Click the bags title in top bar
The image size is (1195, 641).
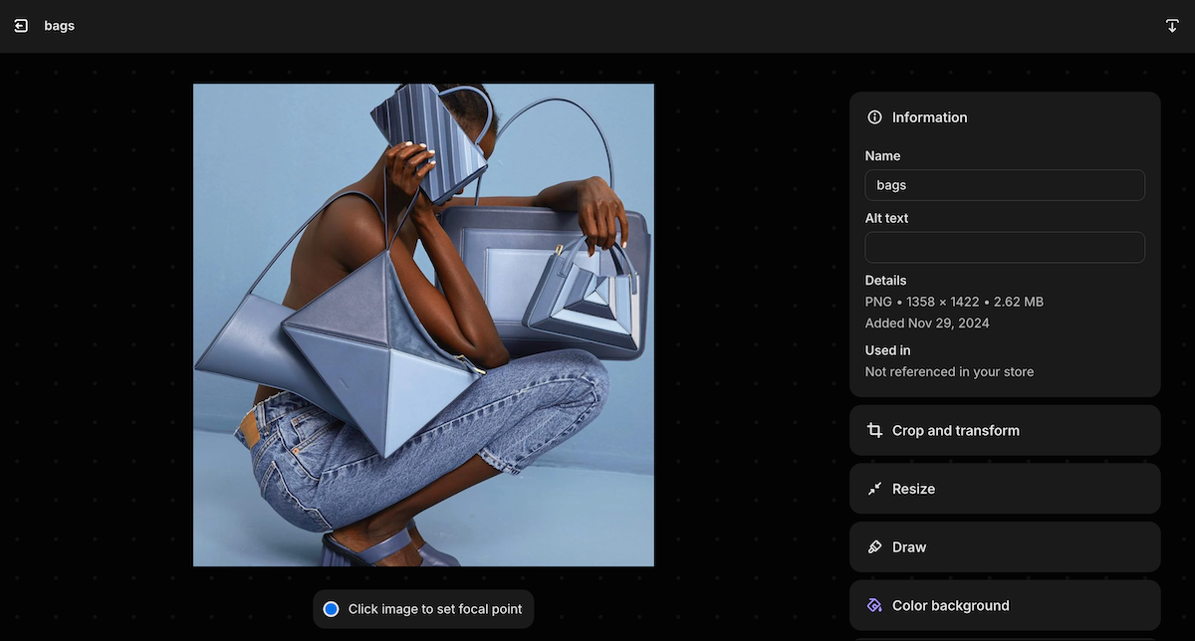[x=60, y=26]
